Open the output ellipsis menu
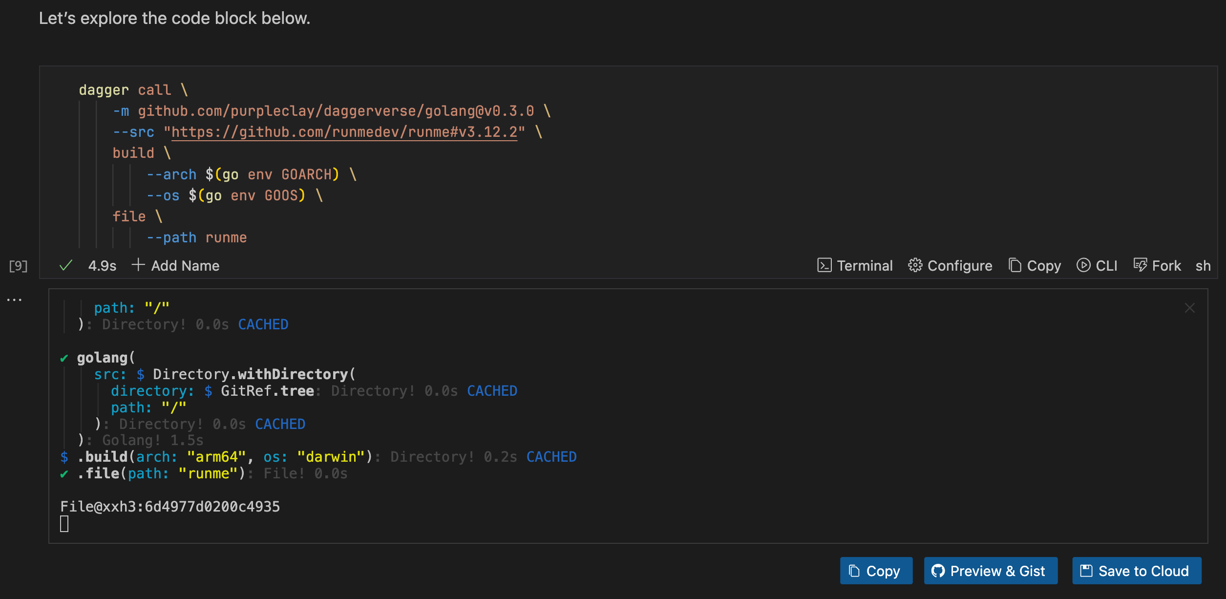Screen dimensions: 1226x599 [x=14, y=299]
